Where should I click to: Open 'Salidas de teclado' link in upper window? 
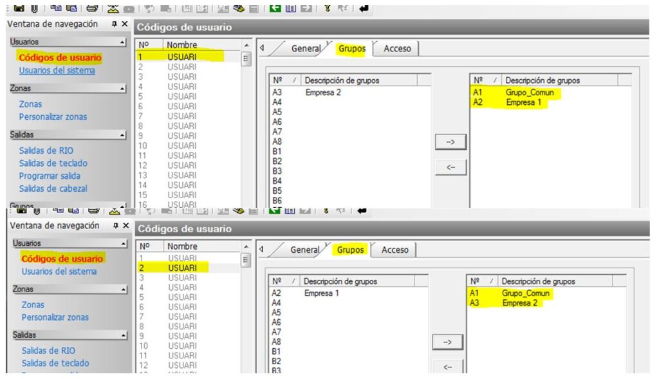pyautogui.click(x=53, y=163)
